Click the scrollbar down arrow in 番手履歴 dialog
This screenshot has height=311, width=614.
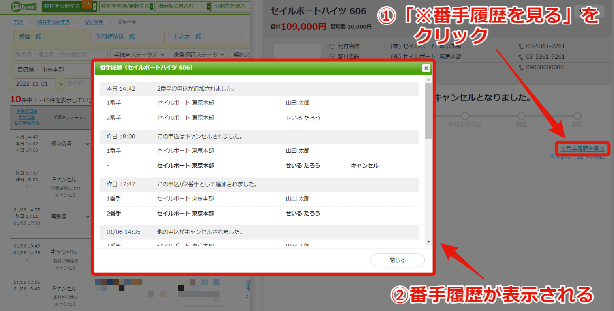[428, 242]
